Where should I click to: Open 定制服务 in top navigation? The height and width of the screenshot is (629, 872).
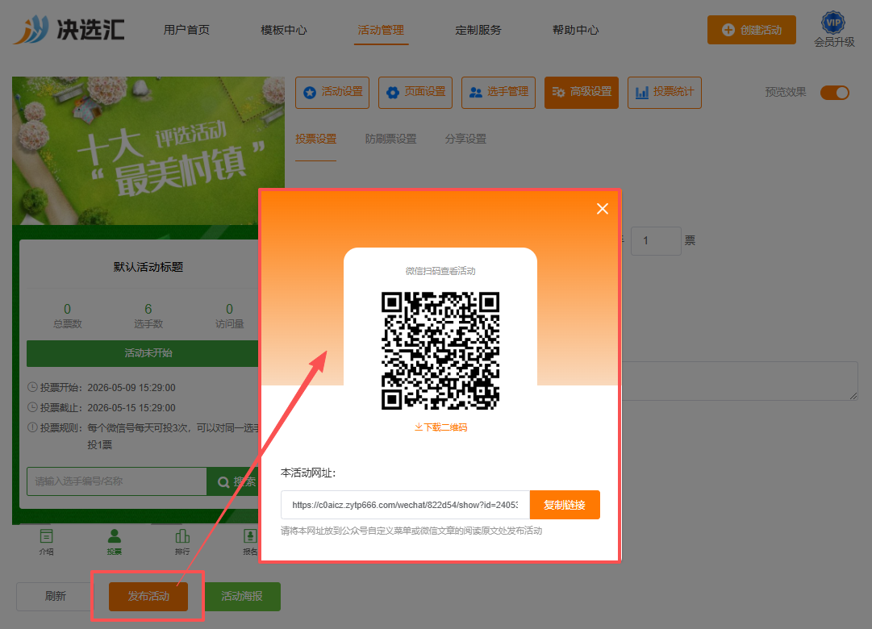coord(478,30)
